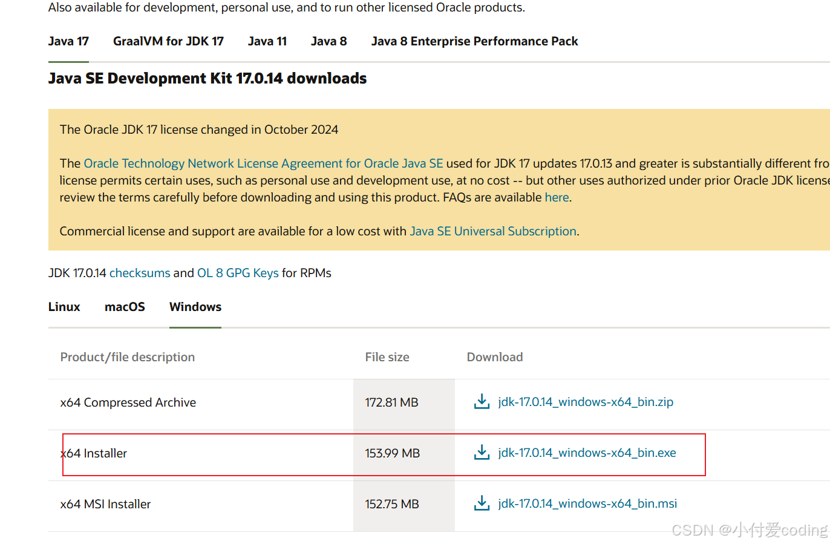Open the OL 8 GPG Keys link
The width and height of the screenshot is (830, 544).
tap(238, 273)
